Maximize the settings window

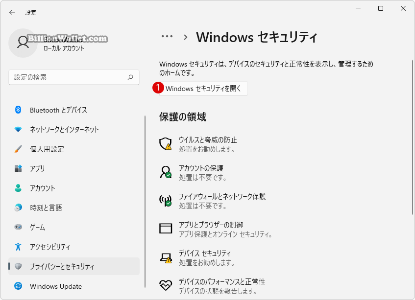[381, 8]
